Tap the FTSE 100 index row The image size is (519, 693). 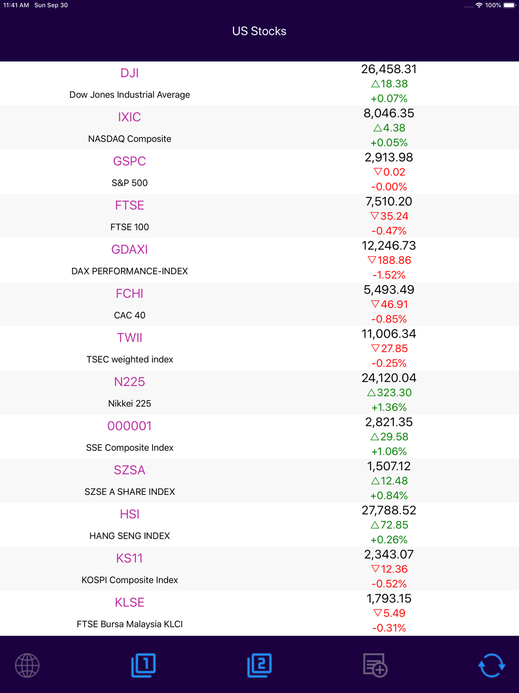259,216
